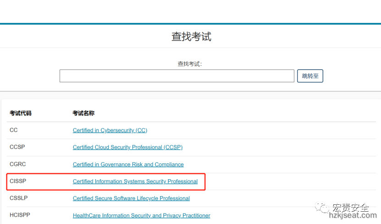The height and width of the screenshot is (224, 381).
Task: Open HealthCare Information Security and Privacy Practitioner link
Action: (x=141, y=215)
